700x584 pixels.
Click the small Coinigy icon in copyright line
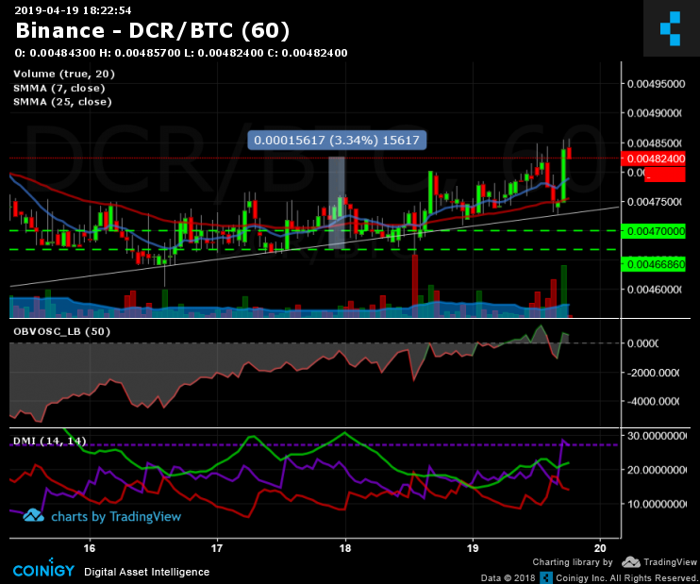pyautogui.click(x=546, y=577)
